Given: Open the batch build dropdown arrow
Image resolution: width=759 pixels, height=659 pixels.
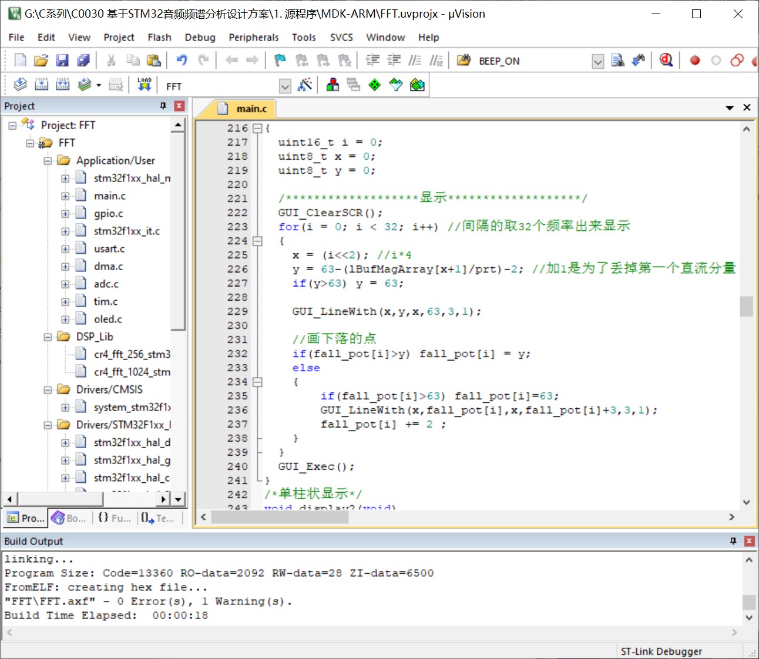Looking at the screenshot, I should click(99, 85).
